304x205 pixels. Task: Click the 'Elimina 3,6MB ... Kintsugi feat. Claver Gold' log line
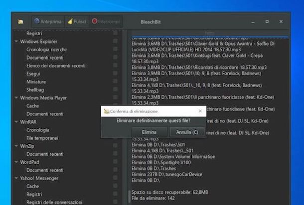point(197,58)
